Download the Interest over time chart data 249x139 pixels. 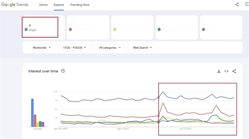(x=219, y=71)
